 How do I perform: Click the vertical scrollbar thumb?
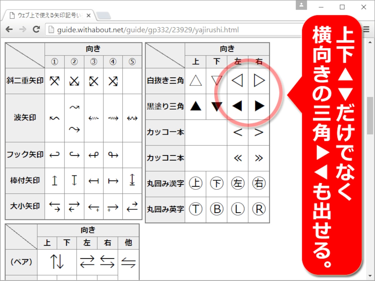370,116
